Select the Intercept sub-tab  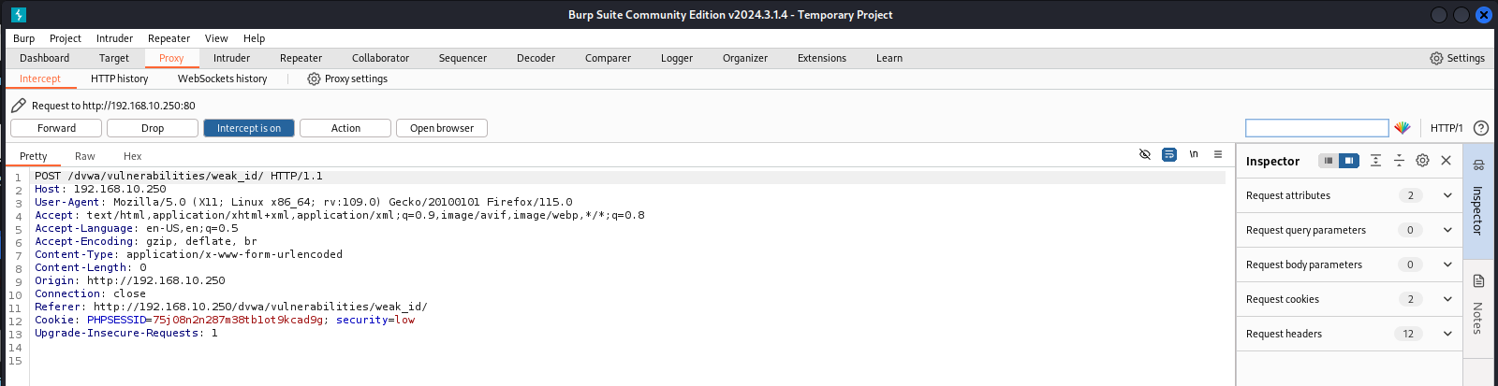click(40, 79)
